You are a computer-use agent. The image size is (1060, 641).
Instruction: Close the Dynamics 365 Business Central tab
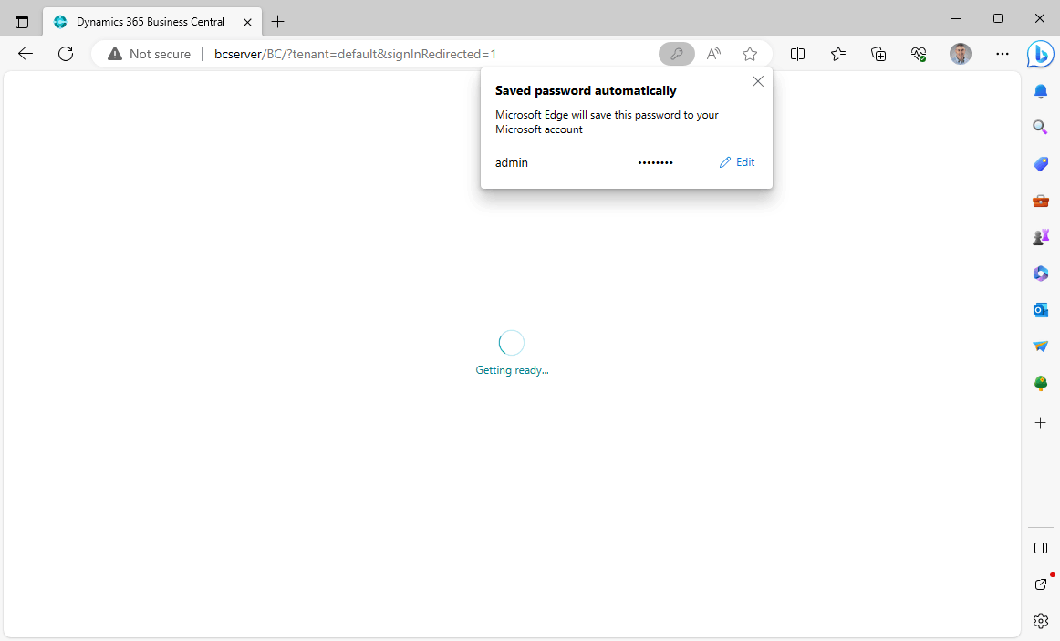pyautogui.click(x=247, y=22)
